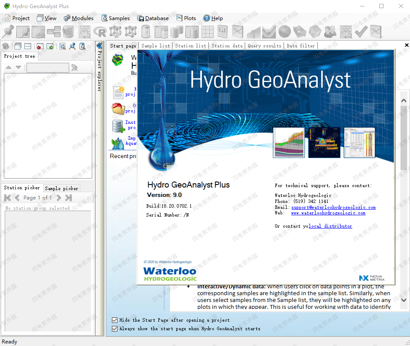Image resolution: width=410 pixels, height=346 pixels.
Task: Go to previous page in station picker
Action: click(x=17, y=198)
